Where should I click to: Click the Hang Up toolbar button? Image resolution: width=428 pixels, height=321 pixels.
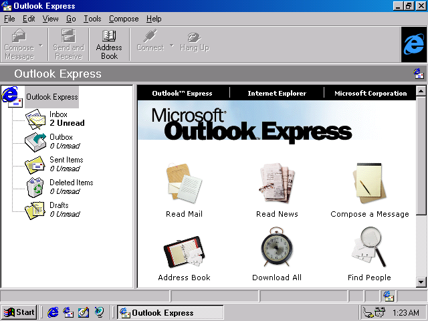195,41
